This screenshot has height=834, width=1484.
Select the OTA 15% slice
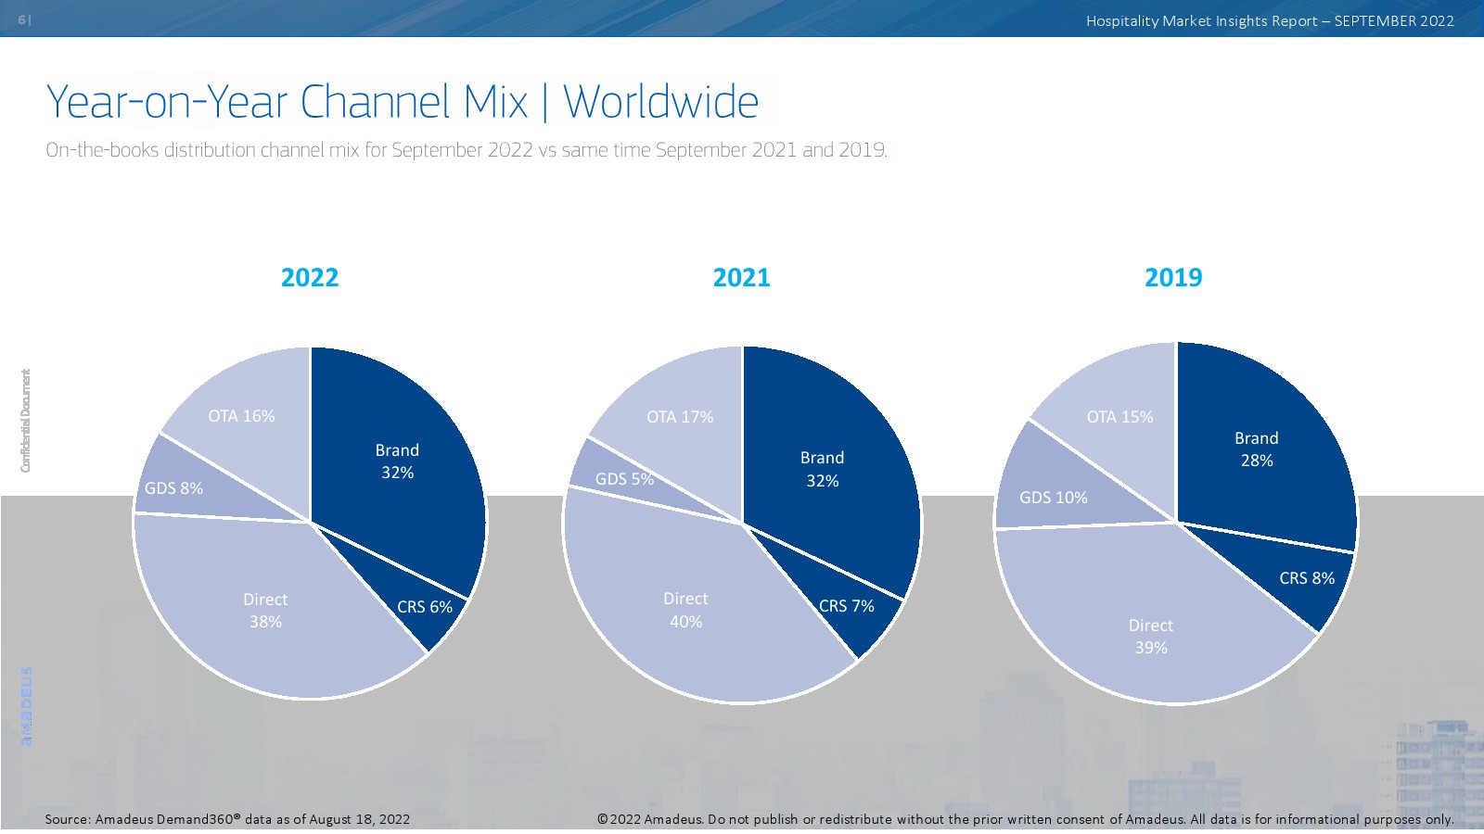(x=1119, y=417)
